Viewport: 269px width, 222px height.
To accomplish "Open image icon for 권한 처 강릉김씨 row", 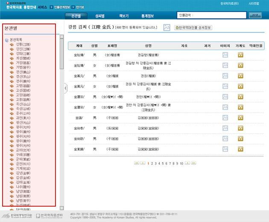I will click(225, 107).
